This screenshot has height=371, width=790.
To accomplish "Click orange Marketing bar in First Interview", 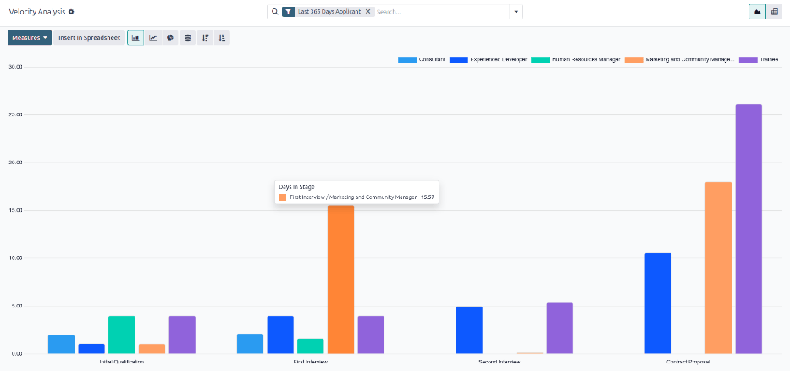I will click(x=340, y=280).
